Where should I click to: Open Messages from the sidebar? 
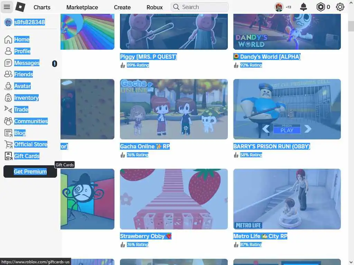tap(27, 63)
